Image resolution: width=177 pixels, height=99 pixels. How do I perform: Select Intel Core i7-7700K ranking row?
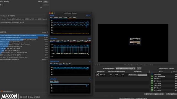coord(24,51)
